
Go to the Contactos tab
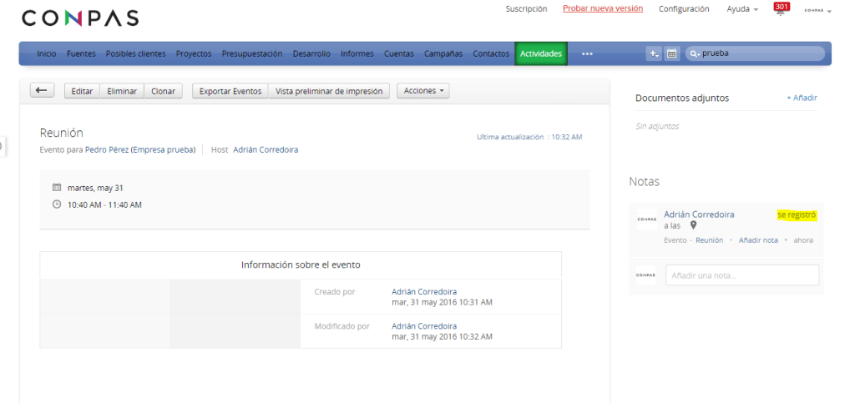[491, 54]
